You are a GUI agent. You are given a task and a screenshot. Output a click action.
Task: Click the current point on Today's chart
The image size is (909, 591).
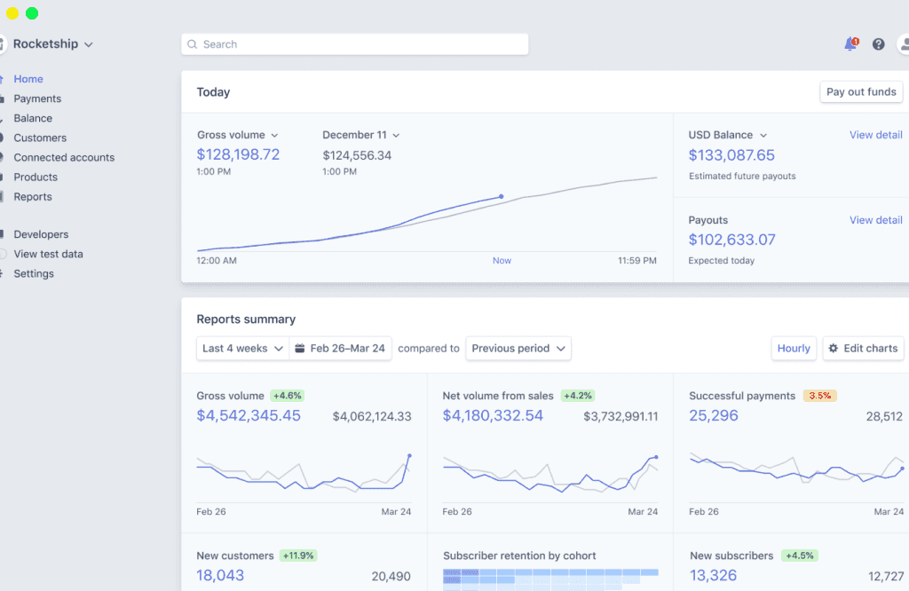[502, 196]
